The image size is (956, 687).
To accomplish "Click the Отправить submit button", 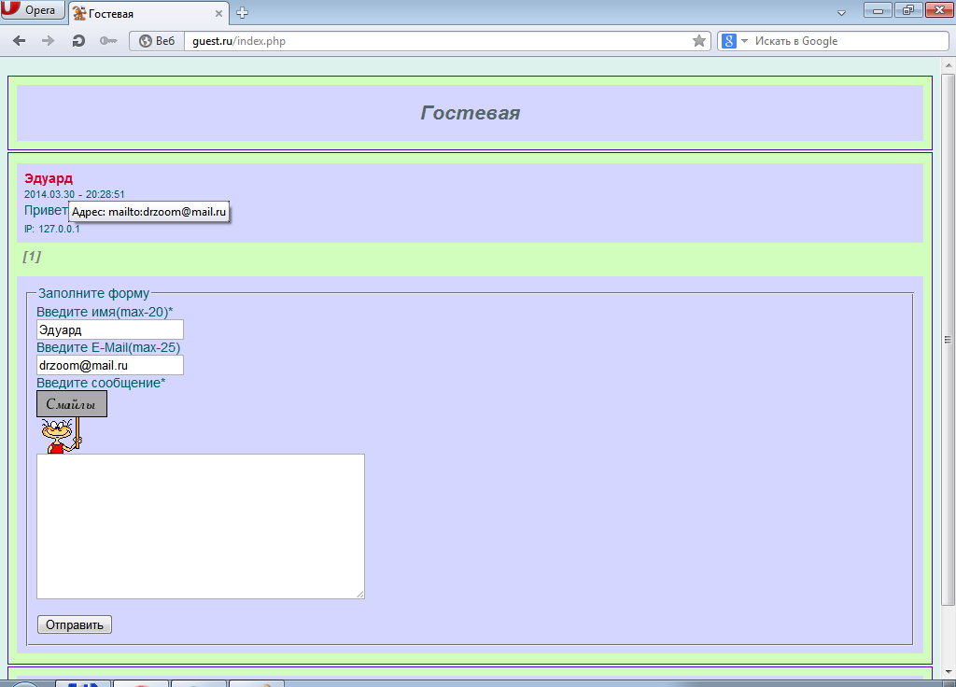I will [75, 624].
